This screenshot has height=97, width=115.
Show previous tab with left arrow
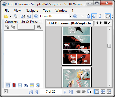(x=97, y=23)
